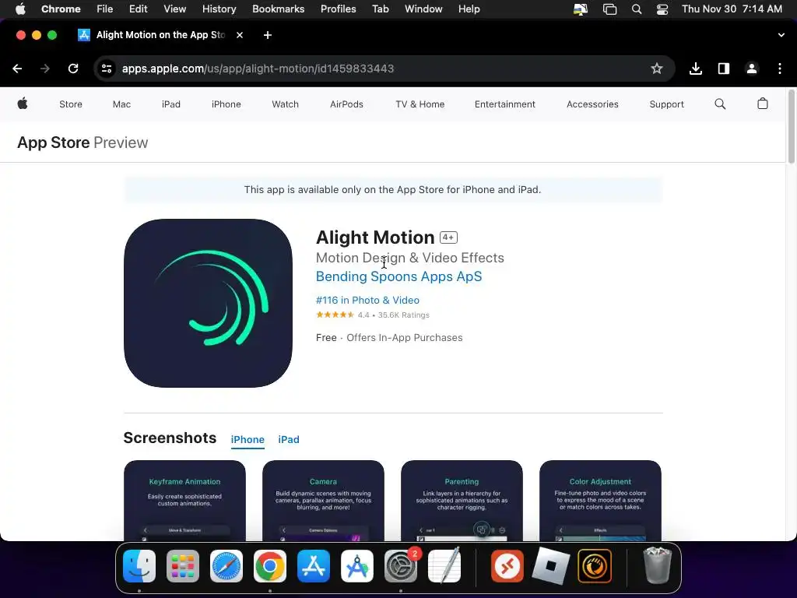Go to TV & Home in nav
The width and height of the screenshot is (797, 598).
point(420,104)
